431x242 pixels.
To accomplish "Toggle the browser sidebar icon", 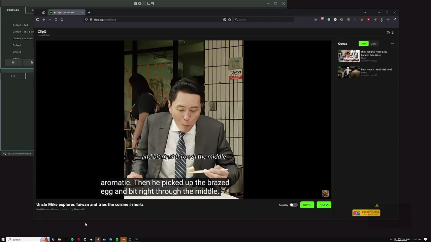I will click(38, 19).
